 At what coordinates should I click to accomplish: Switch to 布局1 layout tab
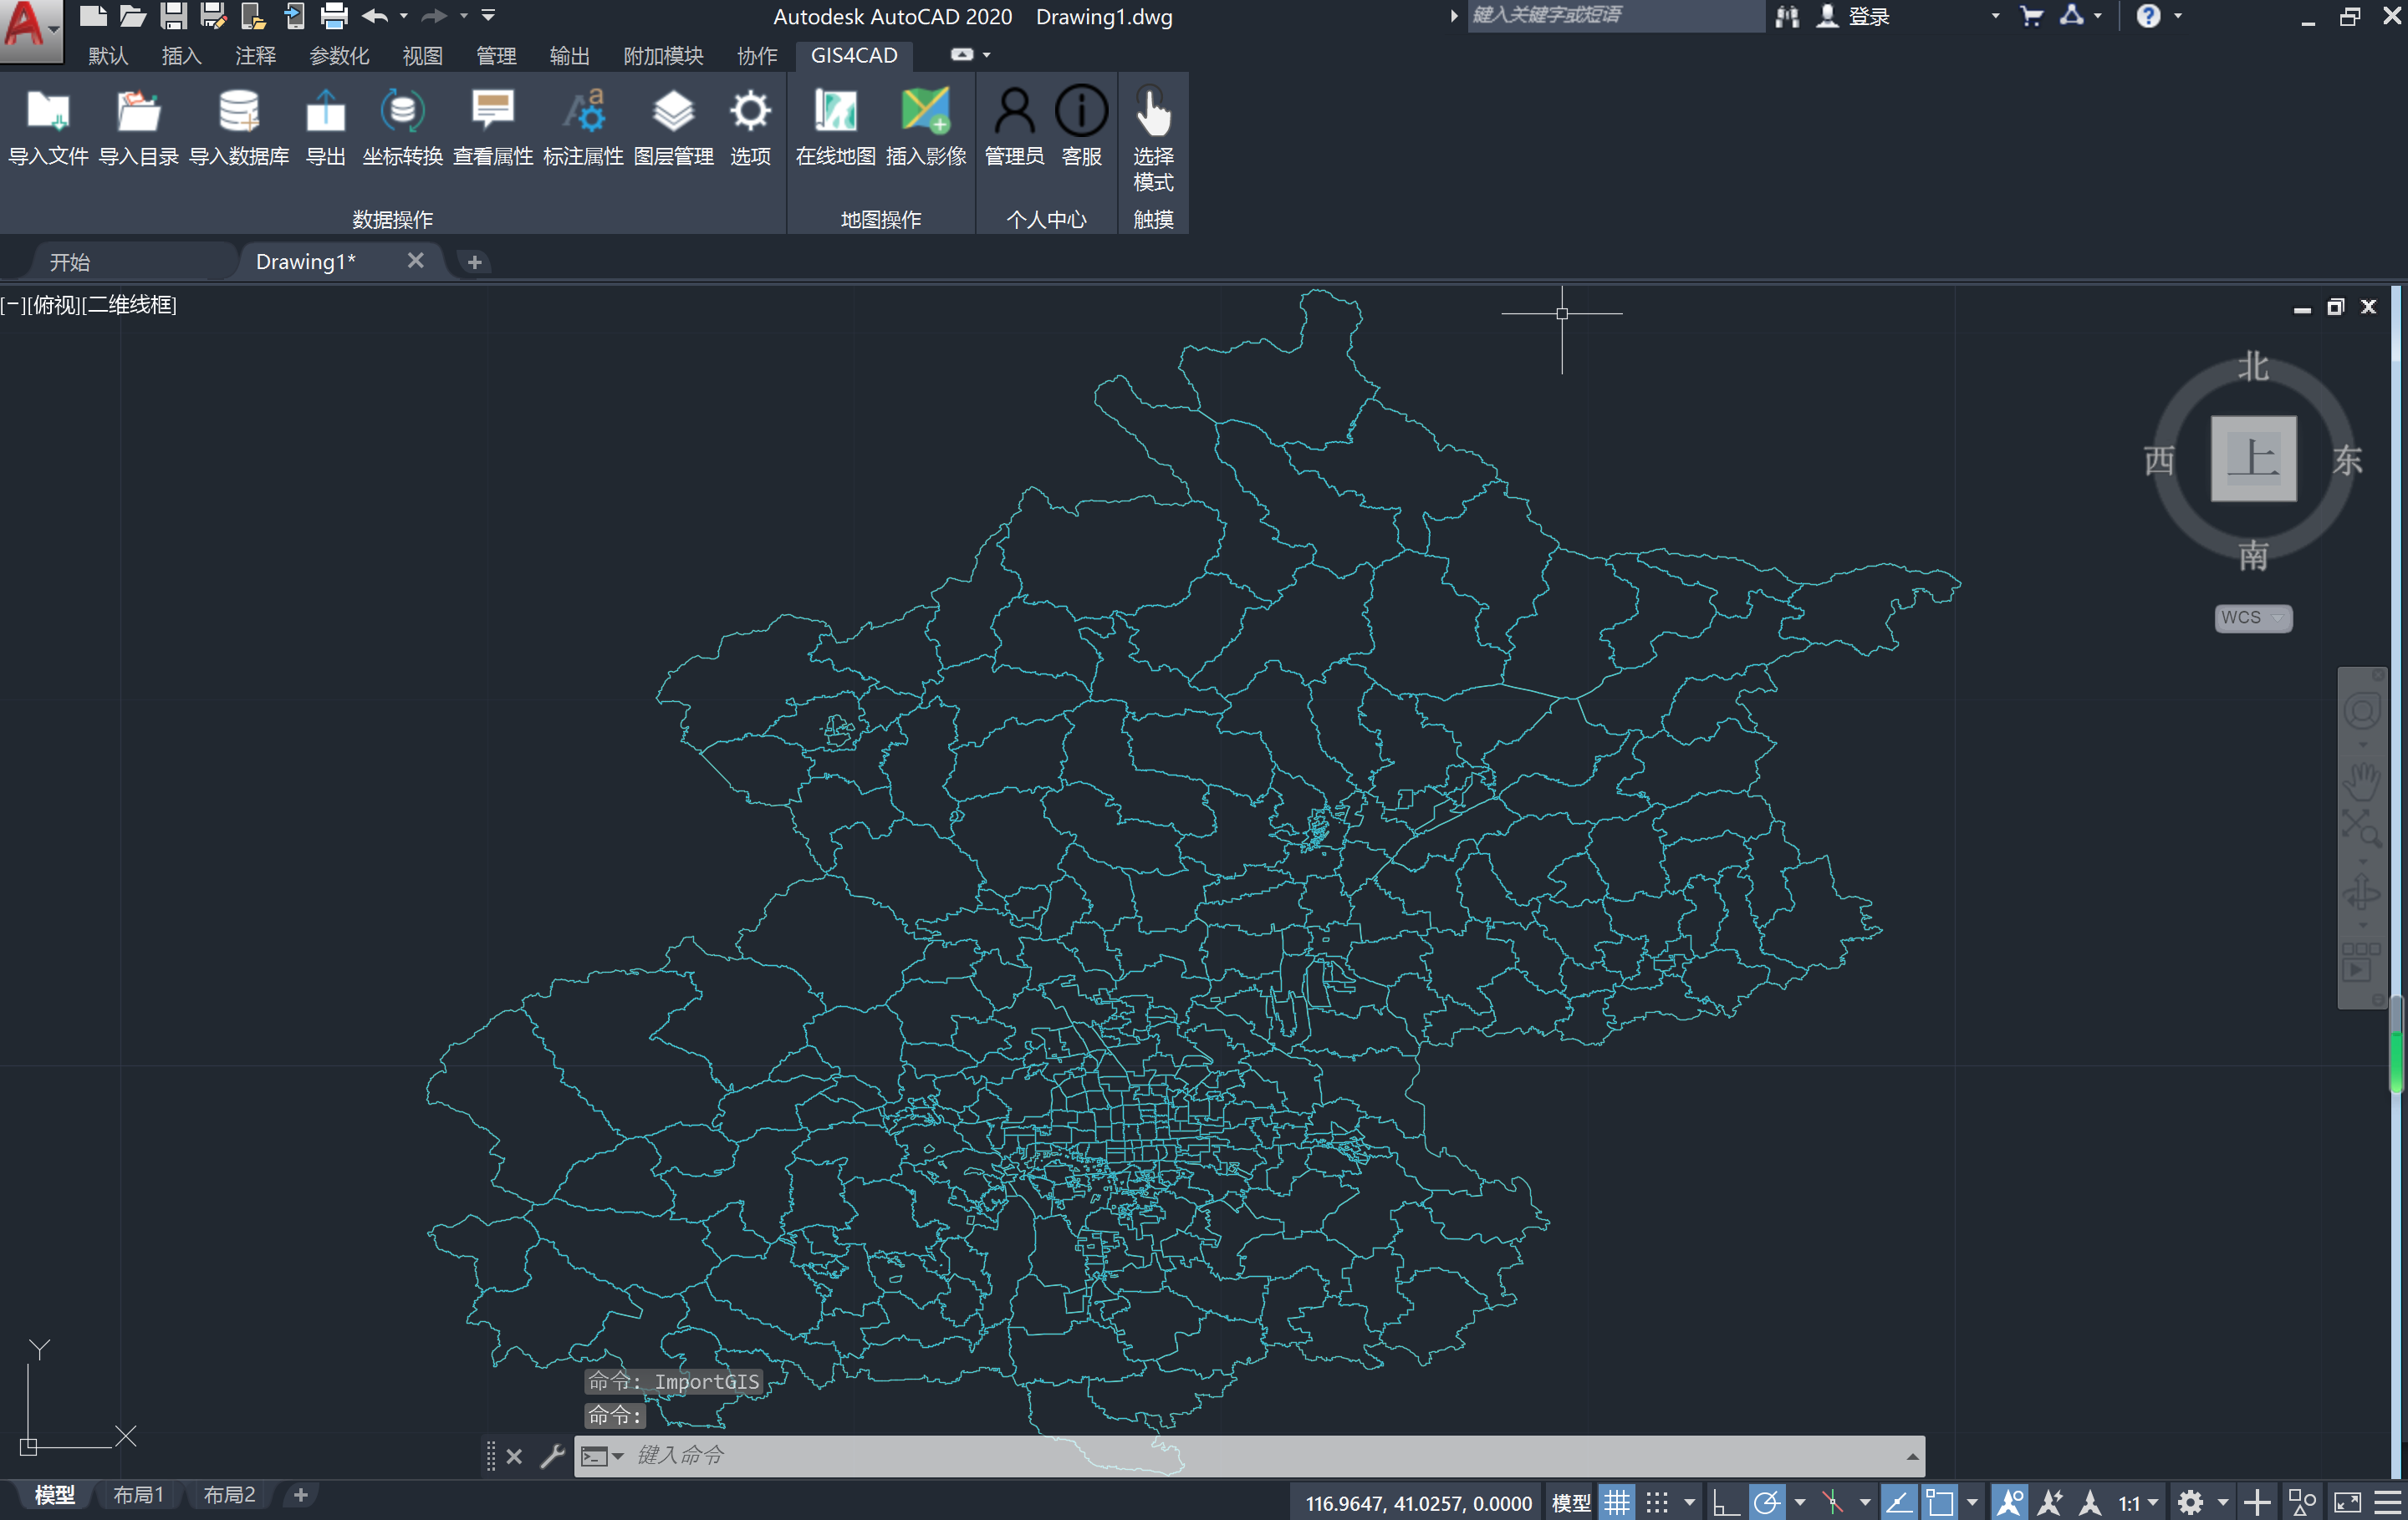(138, 1494)
